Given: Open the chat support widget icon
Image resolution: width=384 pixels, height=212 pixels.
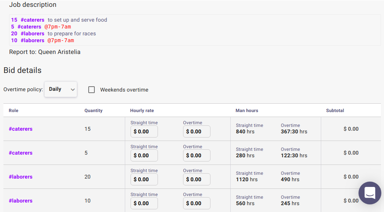Looking at the screenshot, I should pyautogui.click(x=370, y=193).
